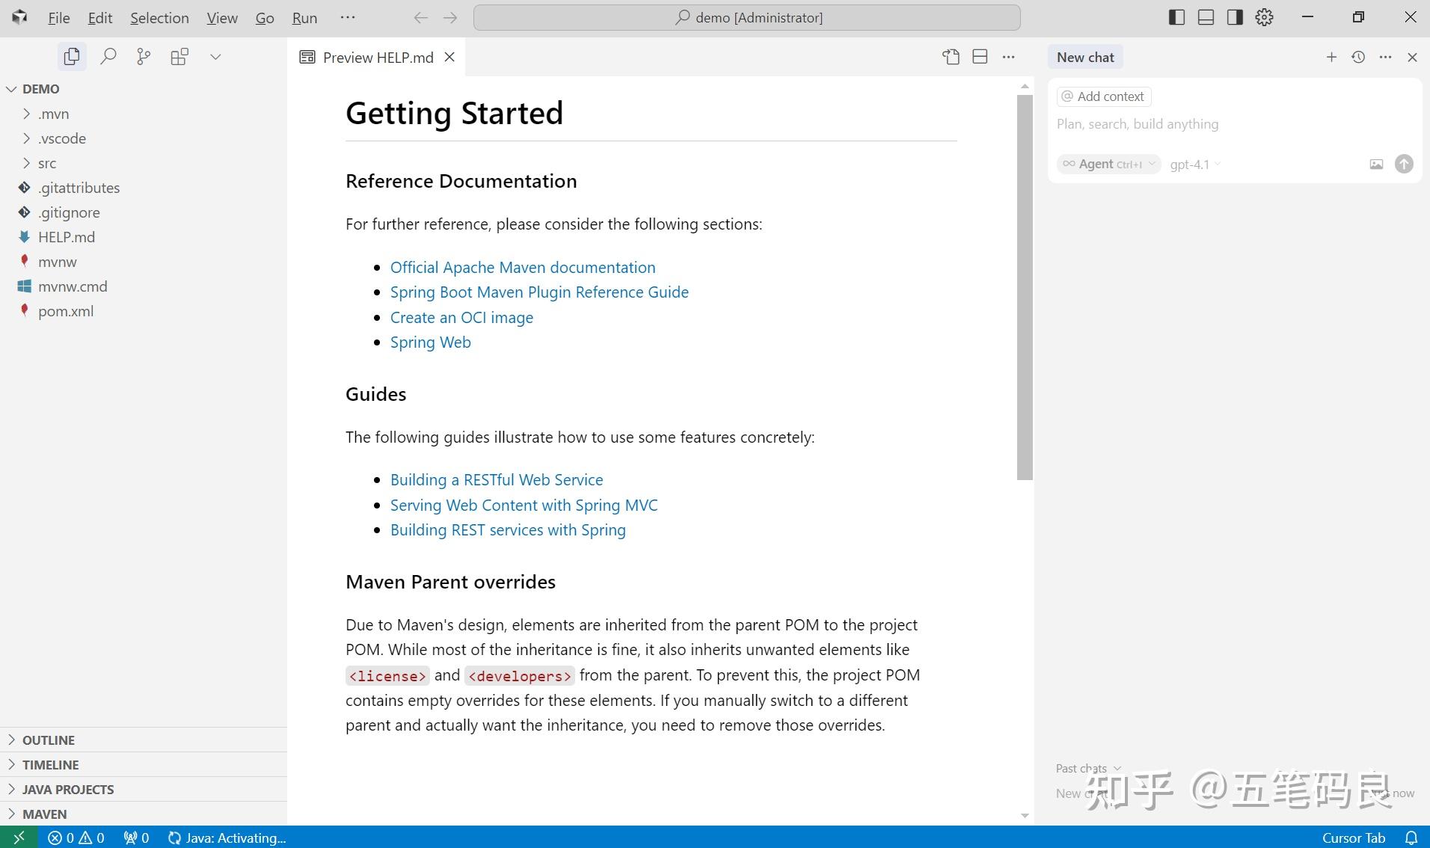Open the Spring Web link

tap(430, 342)
